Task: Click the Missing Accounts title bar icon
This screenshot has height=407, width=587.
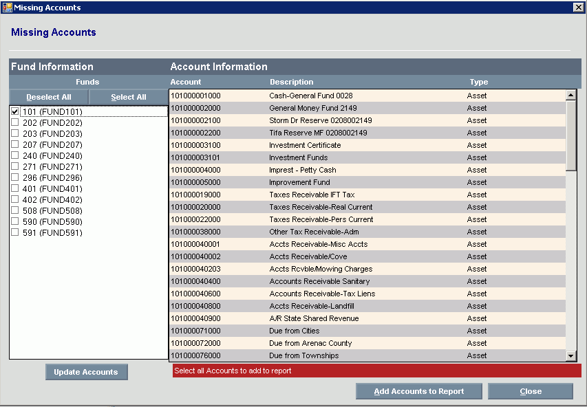Action: click(x=8, y=8)
